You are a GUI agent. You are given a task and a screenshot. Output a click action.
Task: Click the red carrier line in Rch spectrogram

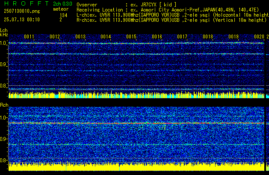point(136,123)
